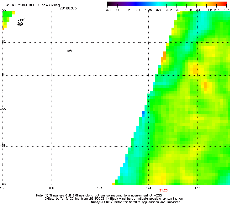This screenshot has height=204, width=232.
Task: Click the '-0.4' color scale label
Action: click(137, 10)
